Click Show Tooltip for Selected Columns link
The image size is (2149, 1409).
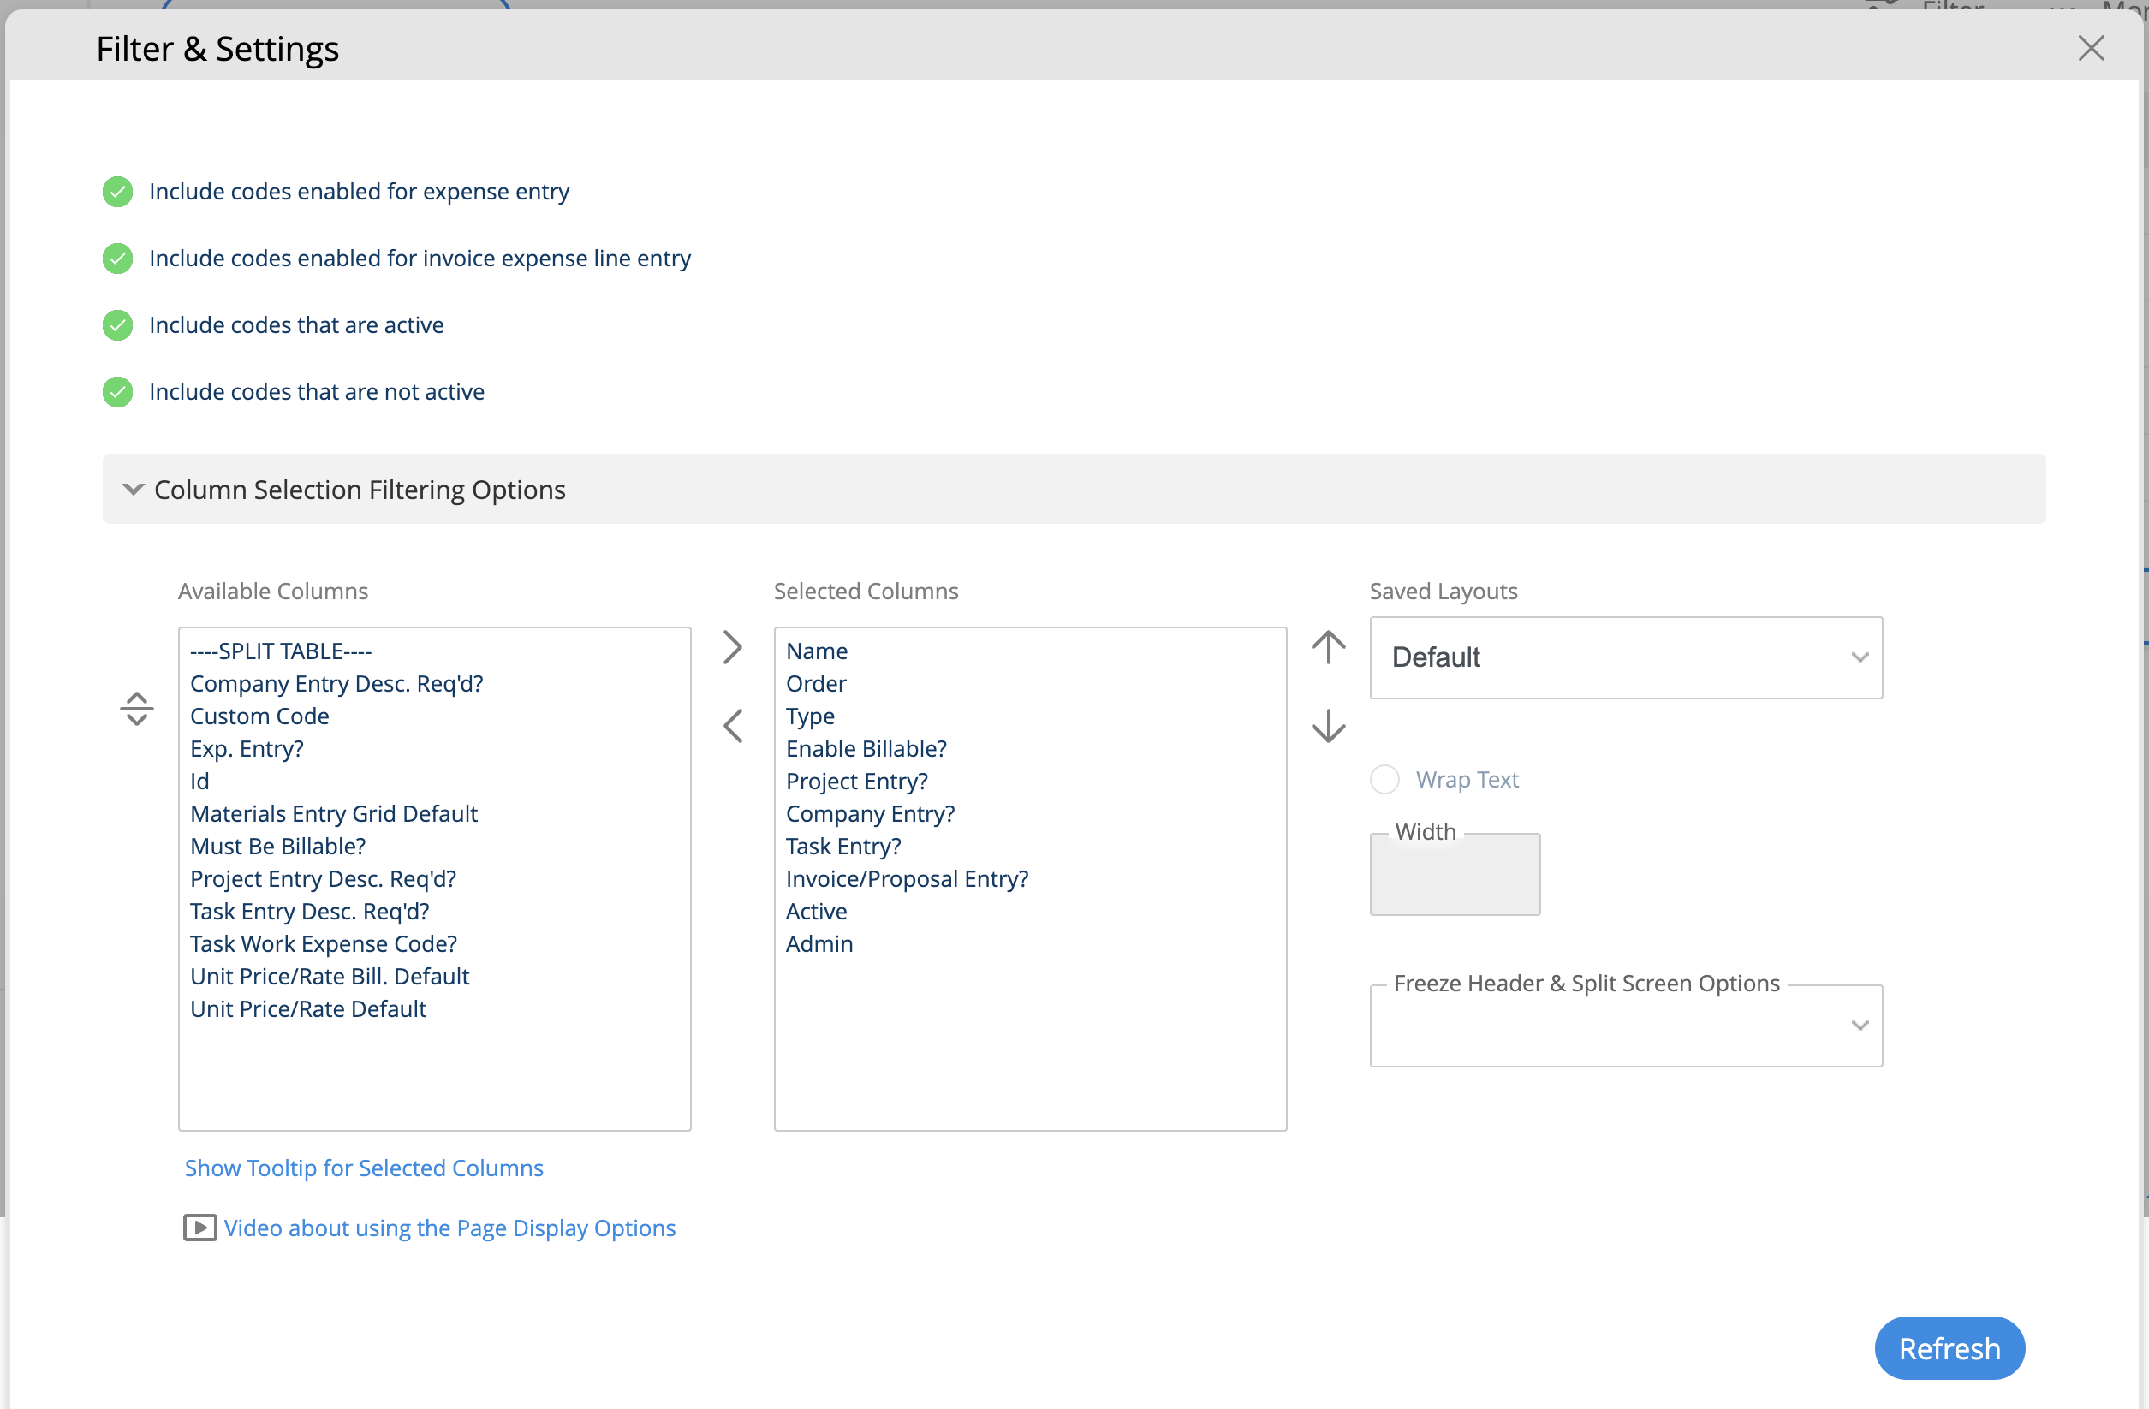pos(364,1168)
